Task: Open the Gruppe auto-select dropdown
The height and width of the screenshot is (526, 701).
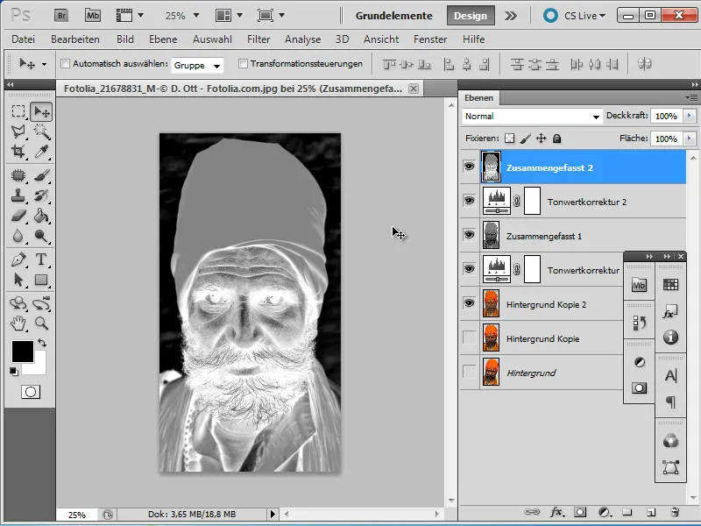Action: point(197,65)
